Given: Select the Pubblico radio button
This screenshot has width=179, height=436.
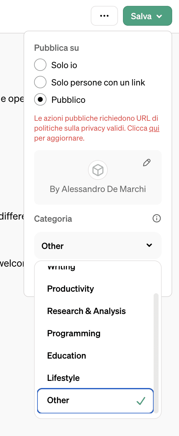Looking at the screenshot, I should pyautogui.click(x=40, y=99).
